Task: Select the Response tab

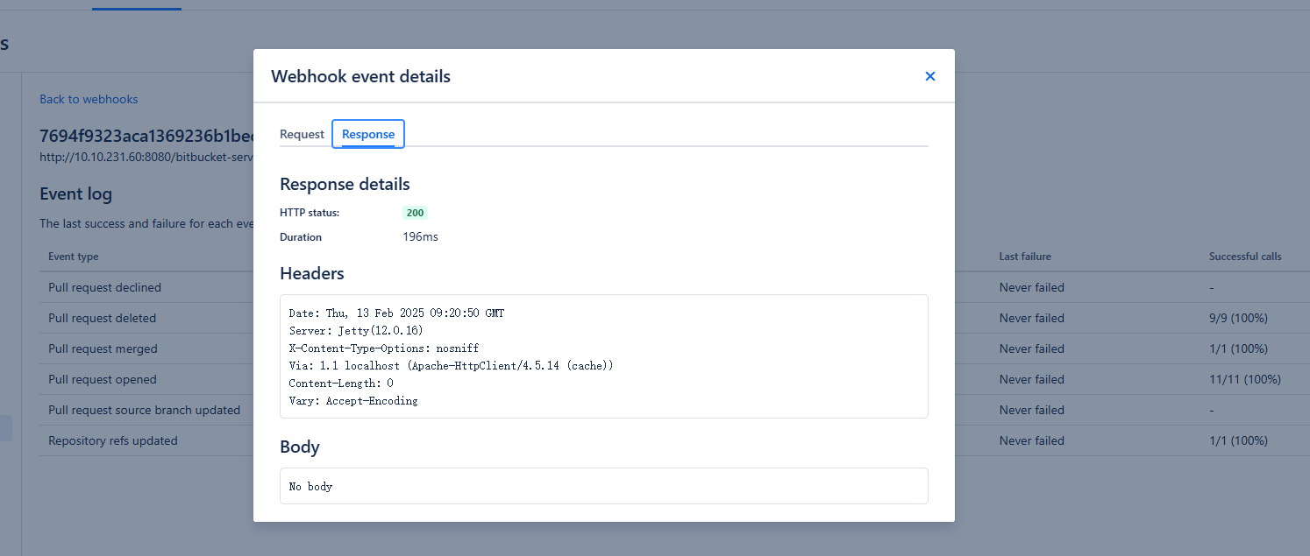Action: (368, 134)
